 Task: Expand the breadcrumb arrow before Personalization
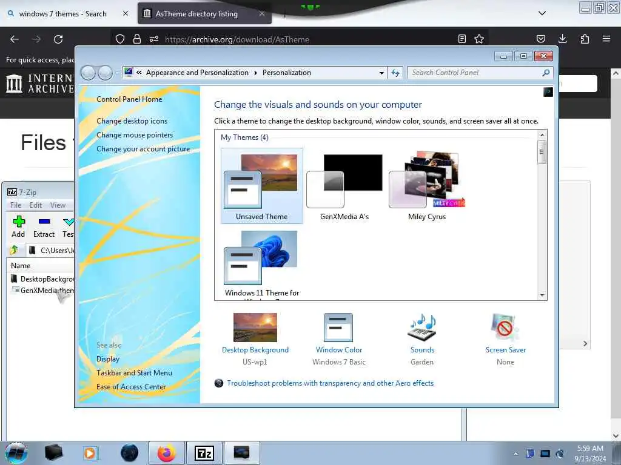pyautogui.click(x=255, y=73)
